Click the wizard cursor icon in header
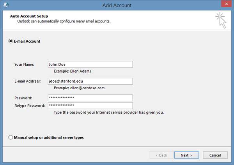Viewport: 234px width, 165px height. tap(221, 20)
